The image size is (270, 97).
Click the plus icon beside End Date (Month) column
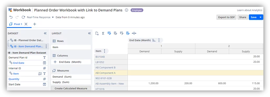[55, 62]
